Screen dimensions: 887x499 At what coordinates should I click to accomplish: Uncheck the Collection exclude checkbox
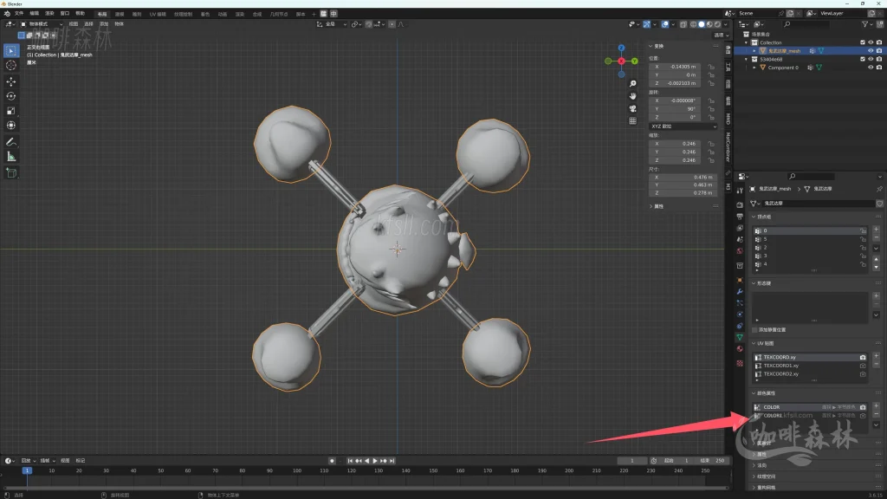click(862, 42)
